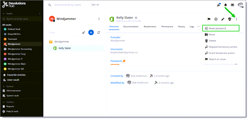Click the search magnifier icon
The width and height of the screenshot is (249, 120).
tap(50, 5)
